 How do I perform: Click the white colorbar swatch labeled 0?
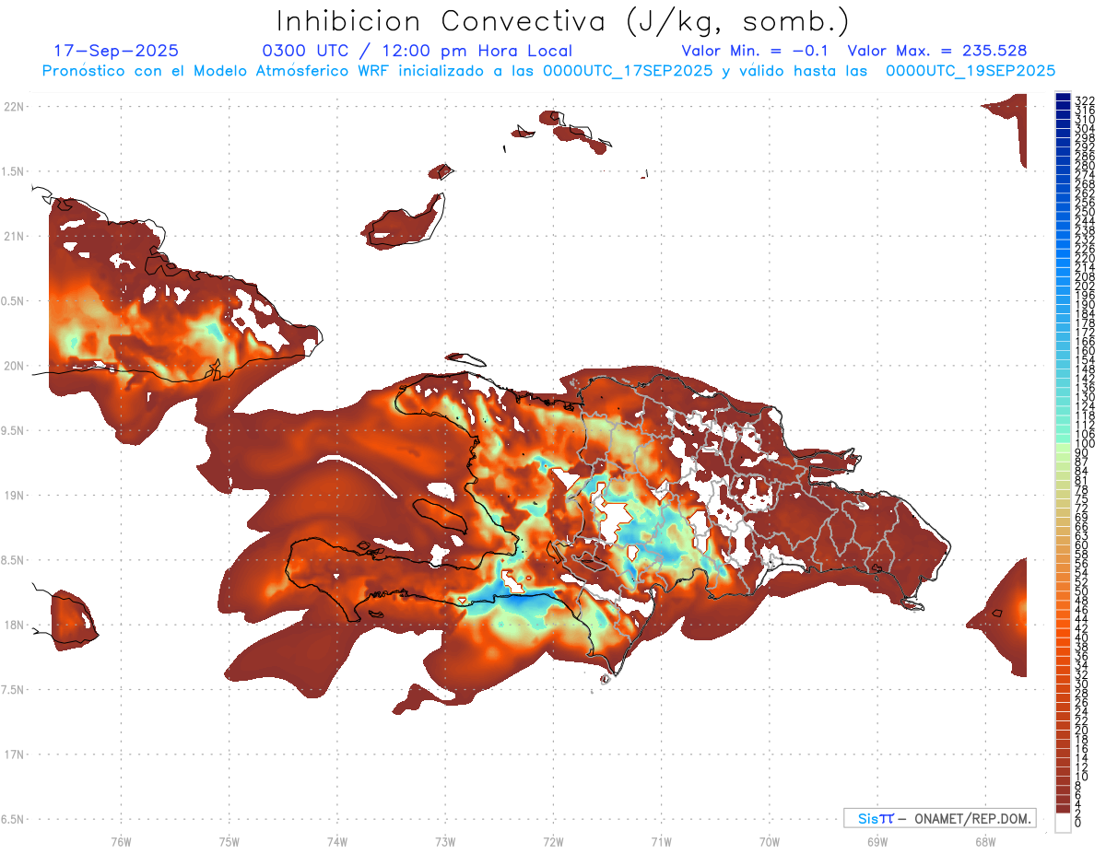click(x=1063, y=823)
